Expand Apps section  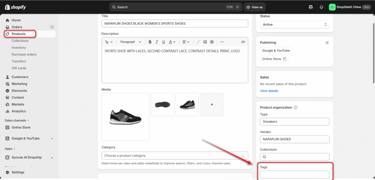click(x=10, y=148)
